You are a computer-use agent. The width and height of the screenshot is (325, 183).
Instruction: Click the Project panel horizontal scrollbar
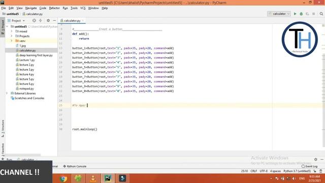point(23,155)
